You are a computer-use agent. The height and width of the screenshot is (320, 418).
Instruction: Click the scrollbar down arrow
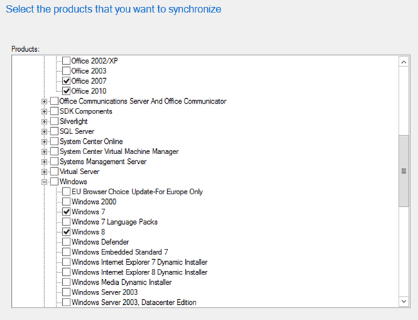pyautogui.click(x=404, y=301)
